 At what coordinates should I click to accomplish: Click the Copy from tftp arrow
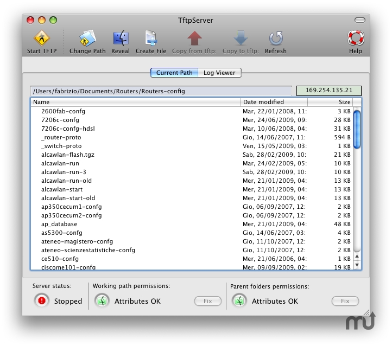coord(194,39)
